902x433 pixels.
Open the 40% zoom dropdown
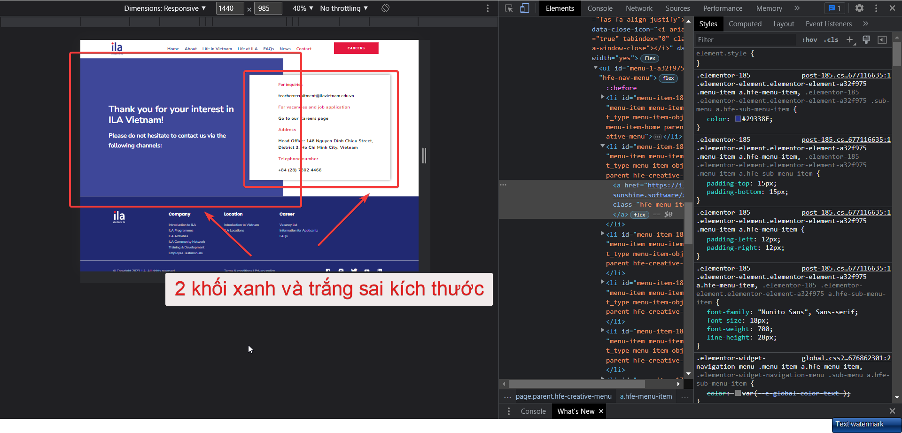click(x=303, y=8)
